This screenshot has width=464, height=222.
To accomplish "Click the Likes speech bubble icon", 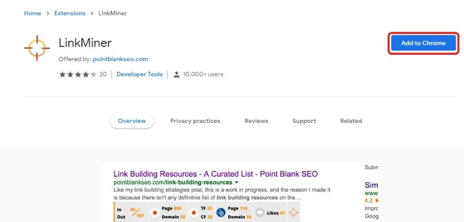I will pos(260,213).
